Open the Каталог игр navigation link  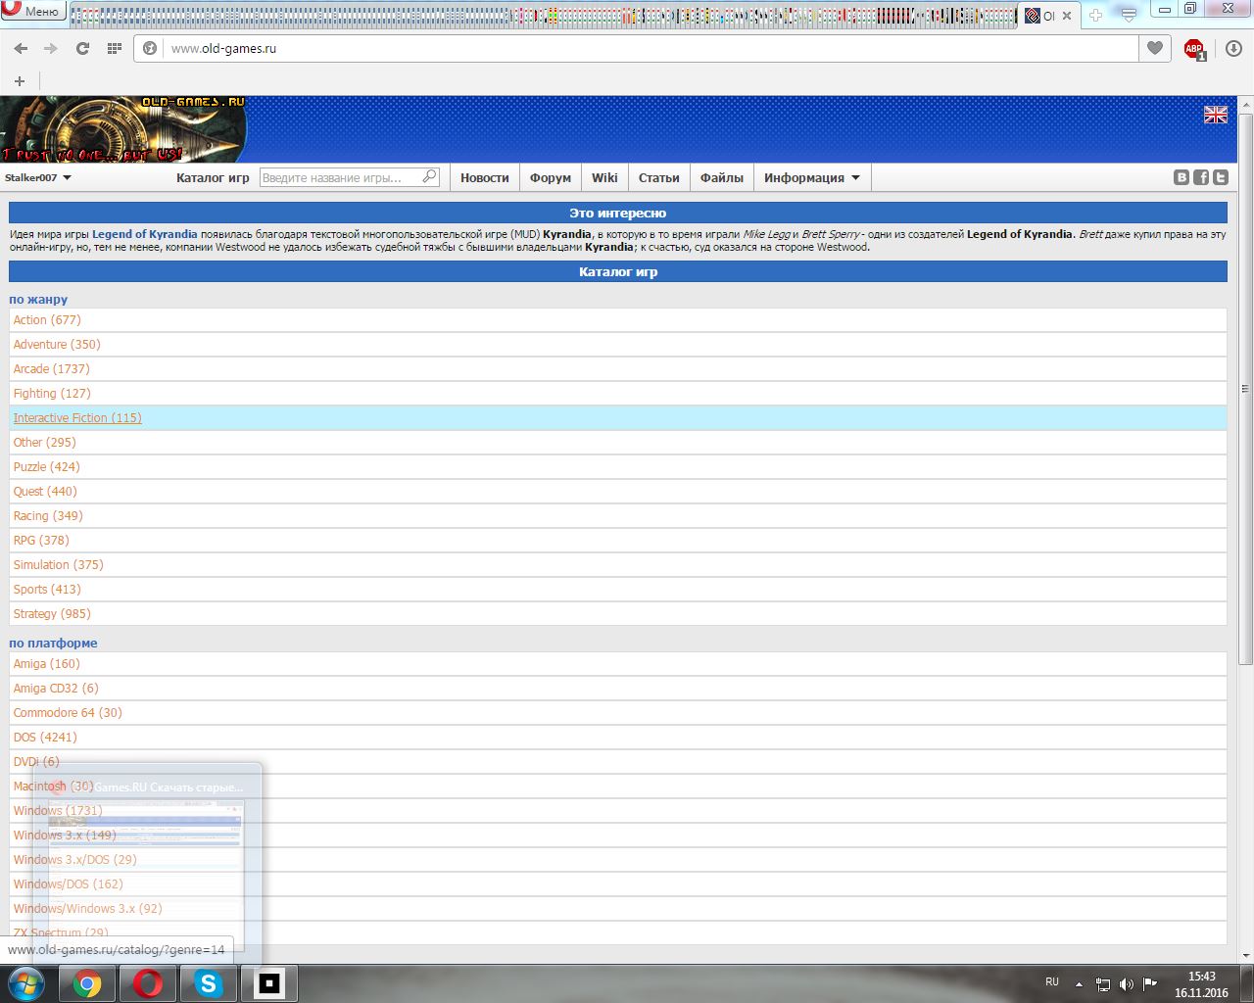pyautogui.click(x=213, y=178)
